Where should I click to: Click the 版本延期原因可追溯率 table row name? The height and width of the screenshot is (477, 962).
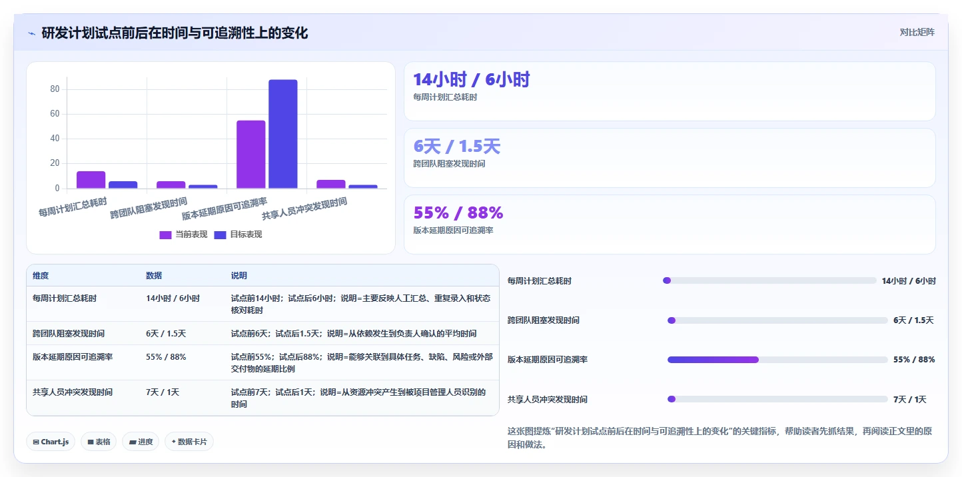(73, 357)
